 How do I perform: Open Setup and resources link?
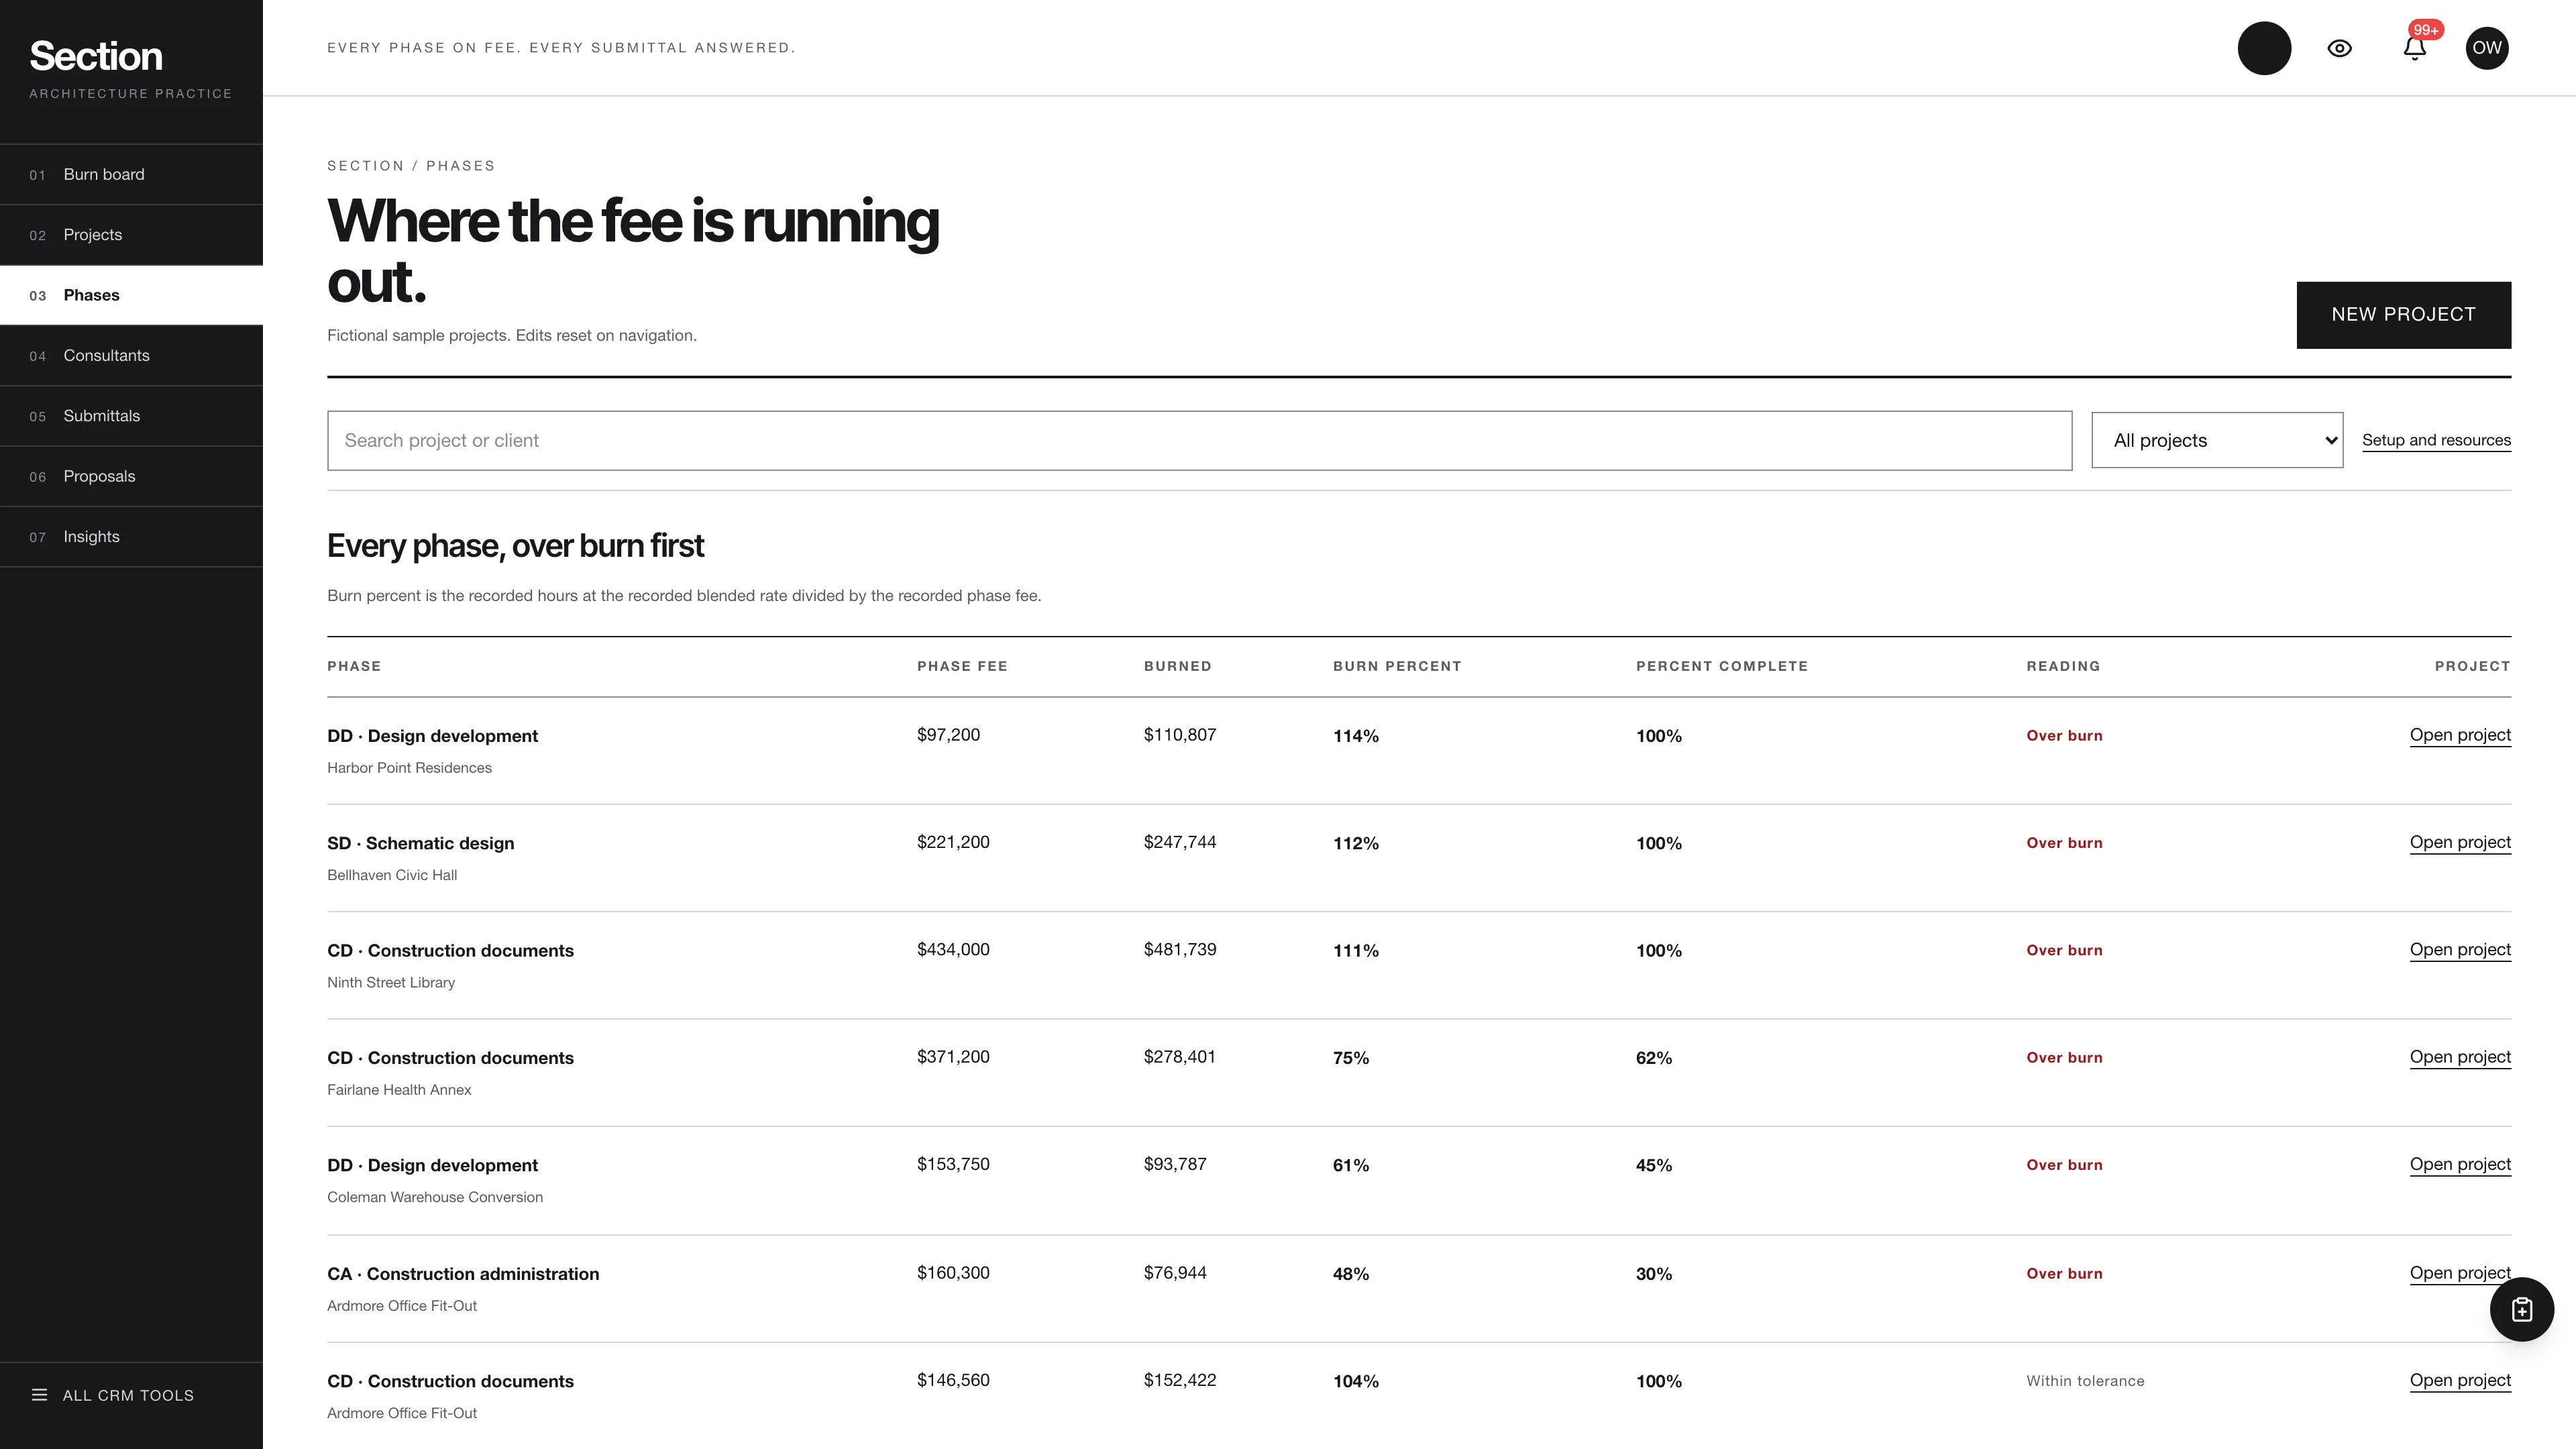2436,440
